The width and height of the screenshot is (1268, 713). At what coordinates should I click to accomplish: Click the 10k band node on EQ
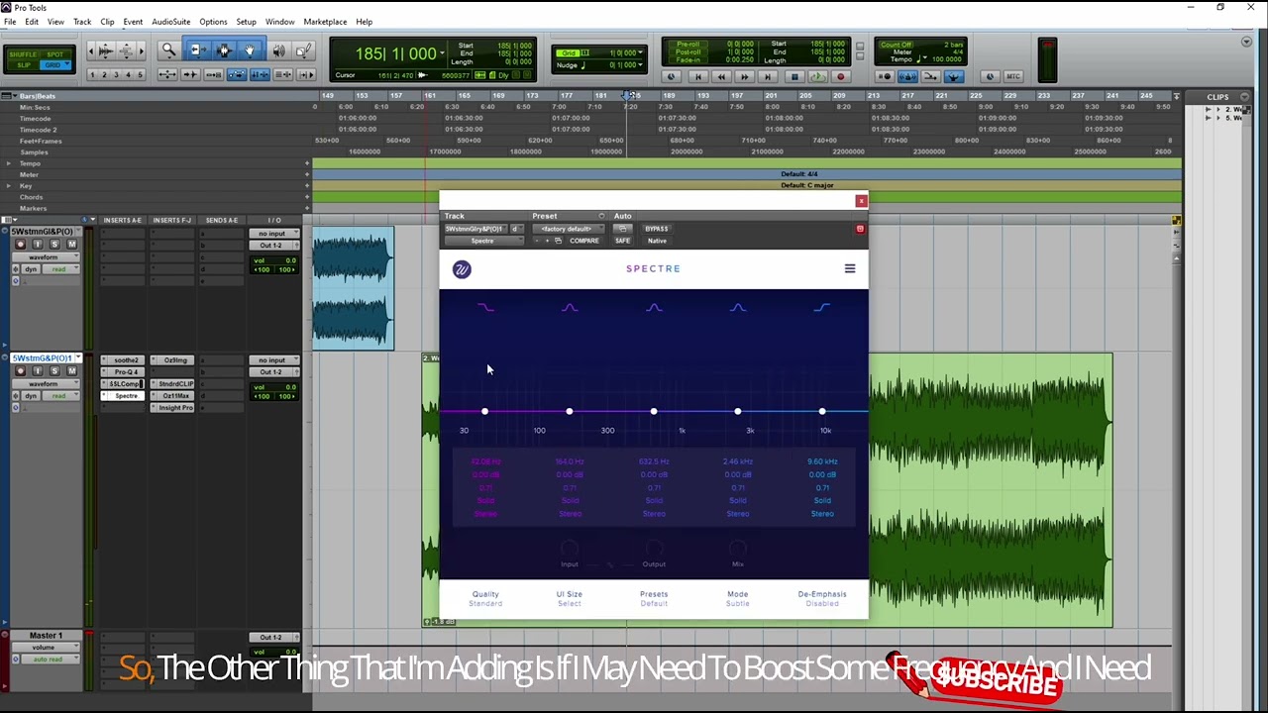click(x=822, y=411)
